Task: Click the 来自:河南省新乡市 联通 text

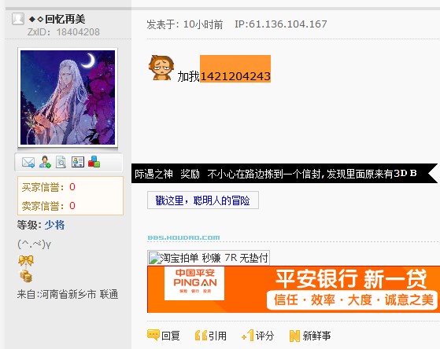Action: click(x=68, y=294)
